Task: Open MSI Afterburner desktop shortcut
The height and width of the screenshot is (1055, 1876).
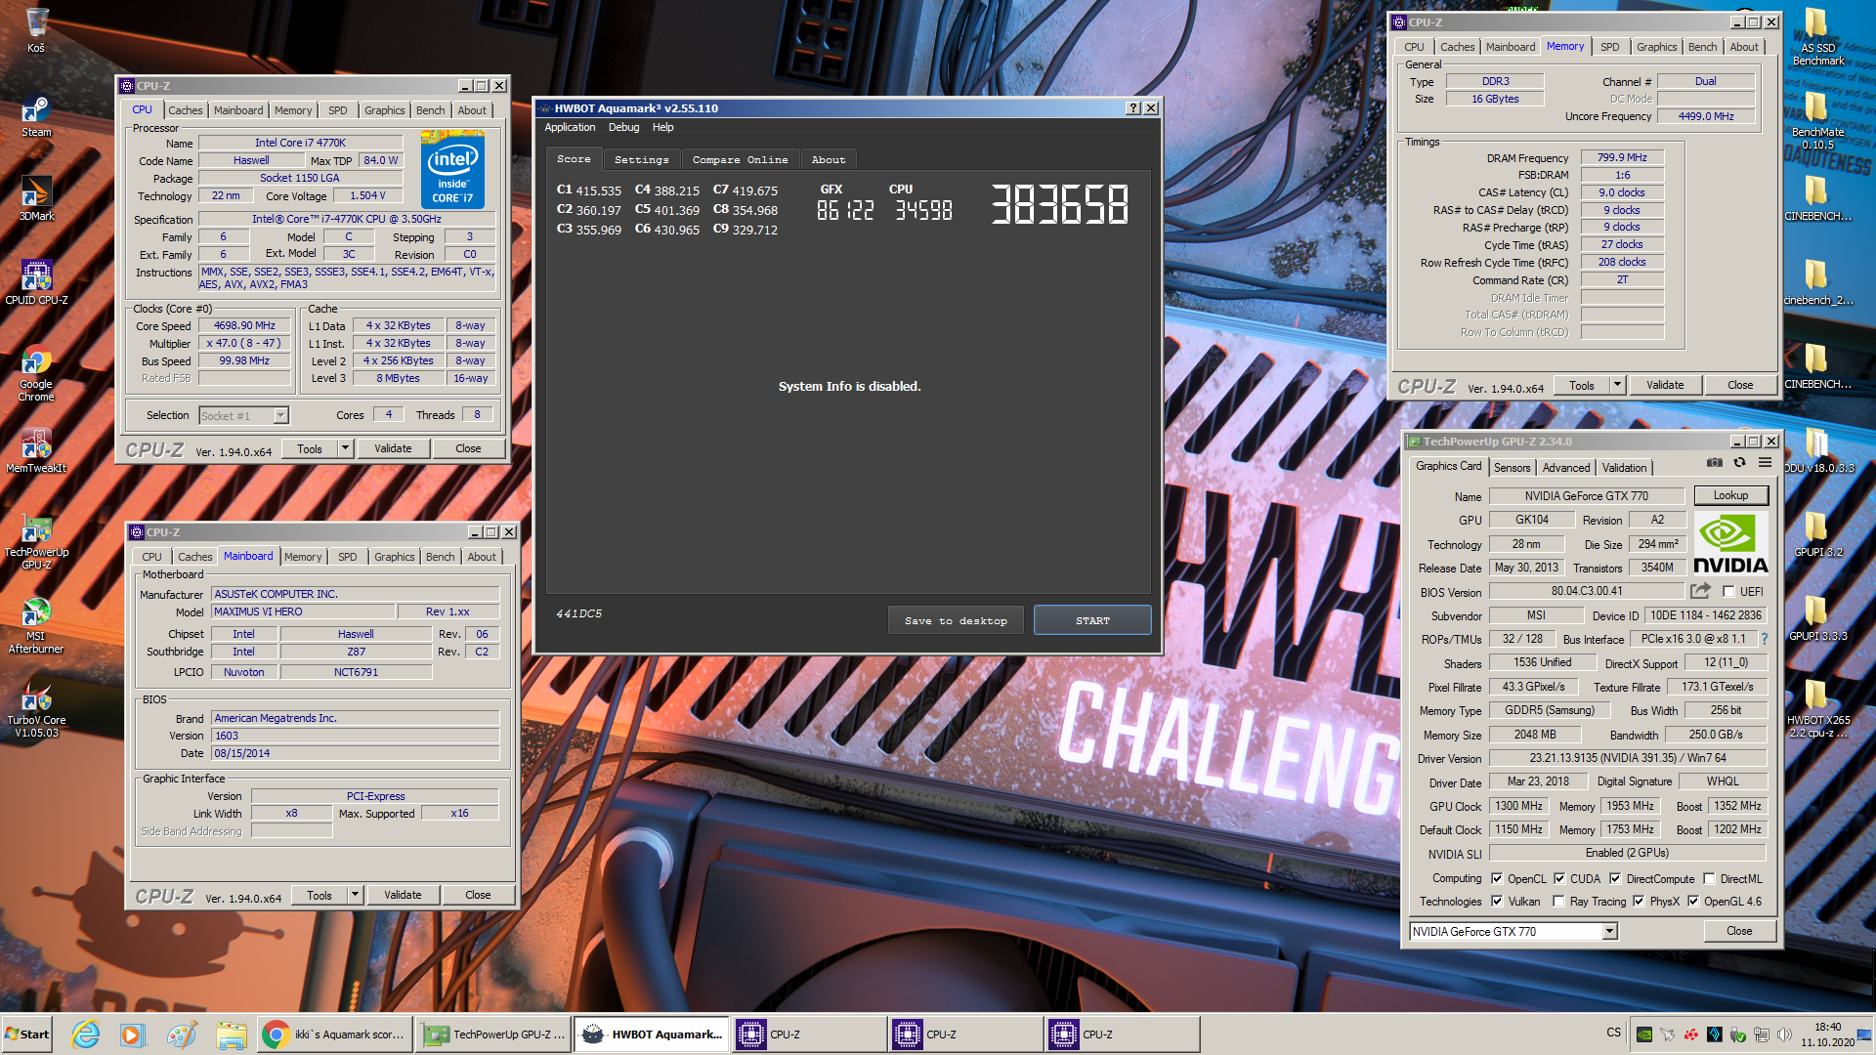Action: click(x=36, y=626)
